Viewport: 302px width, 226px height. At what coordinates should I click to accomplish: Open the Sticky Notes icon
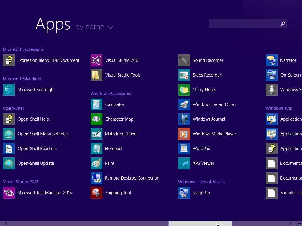184,90
